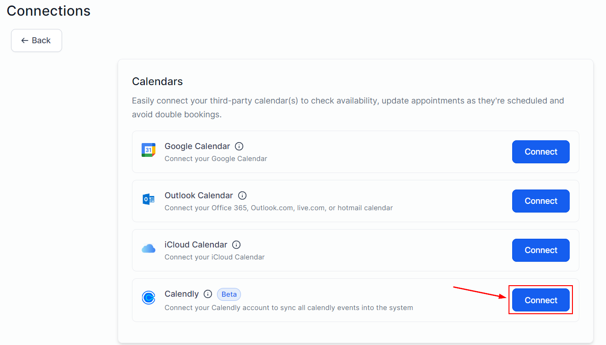This screenshot has width=606, height=345.
Task: Click the back arrow inside the Back button
Action: [24, 40]
